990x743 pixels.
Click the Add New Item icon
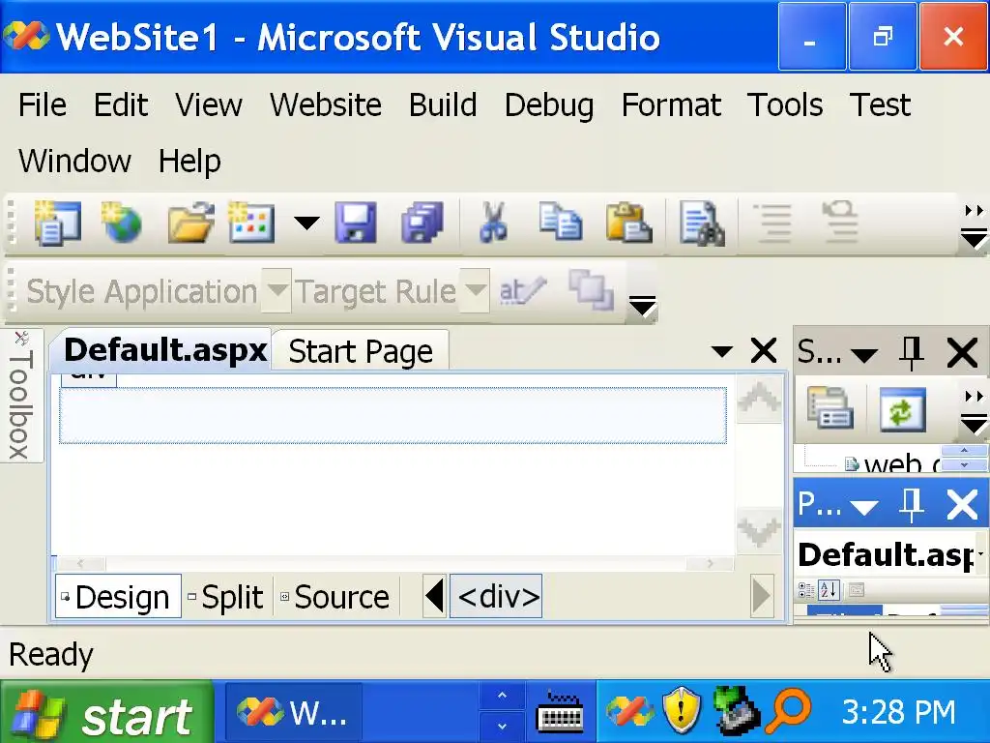click(251, 223)
